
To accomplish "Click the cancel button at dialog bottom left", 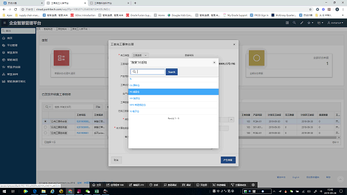I will coord(117,160).
